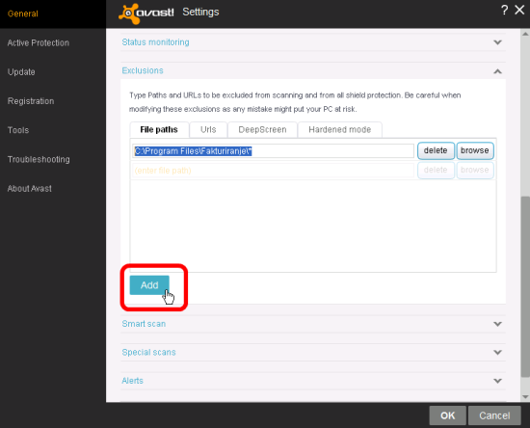Open the Tools settings
530x428 pixels.
[x=18, y=130]
